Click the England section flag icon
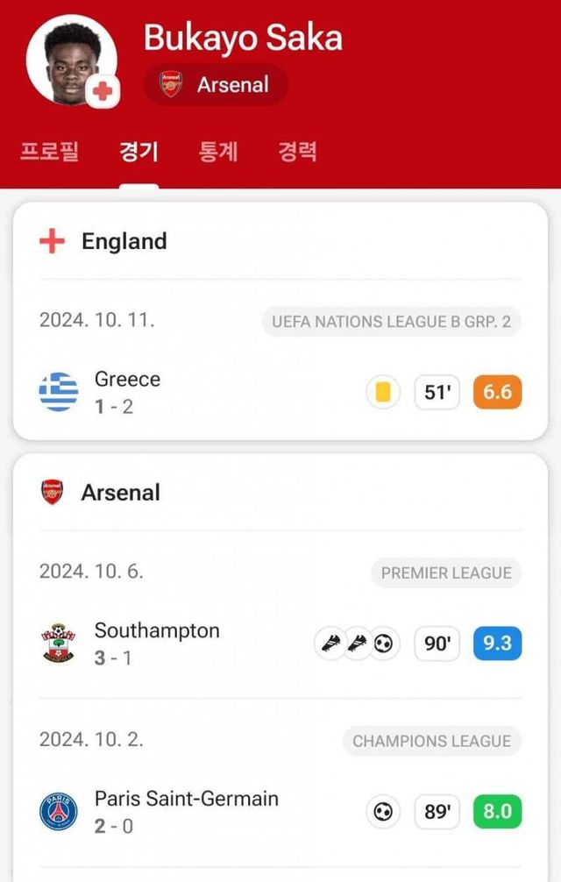 (53, 242)
